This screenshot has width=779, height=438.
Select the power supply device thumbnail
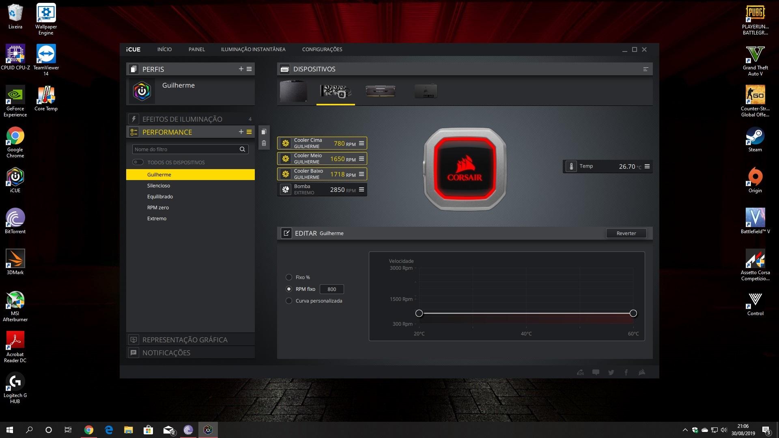(426, 91)
